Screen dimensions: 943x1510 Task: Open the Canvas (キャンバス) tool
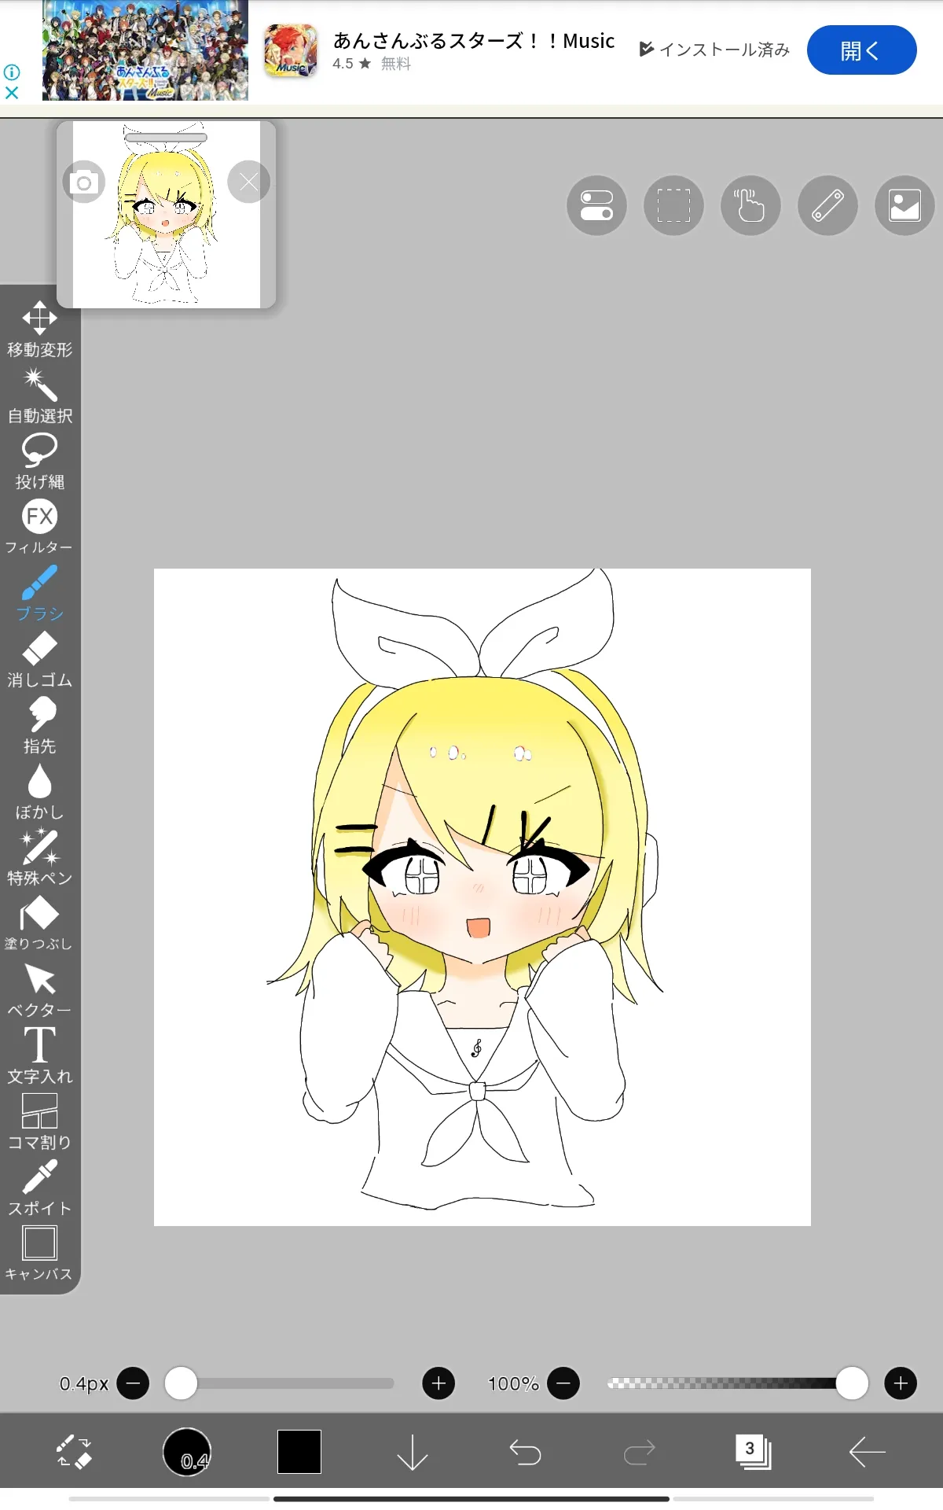39,1254
